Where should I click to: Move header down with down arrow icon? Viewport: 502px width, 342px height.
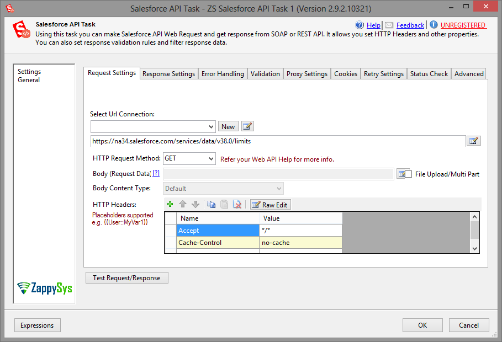(195, 205)
